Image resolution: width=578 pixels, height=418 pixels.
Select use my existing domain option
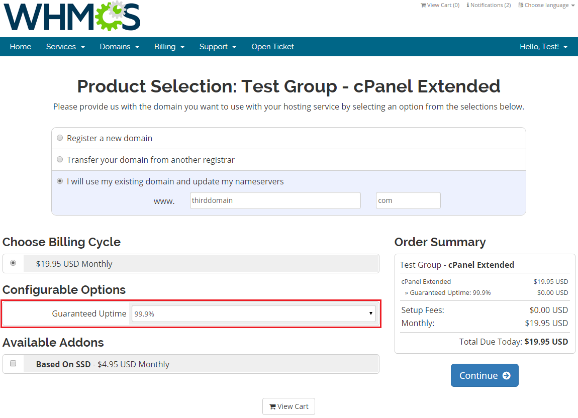pos(60,181)
